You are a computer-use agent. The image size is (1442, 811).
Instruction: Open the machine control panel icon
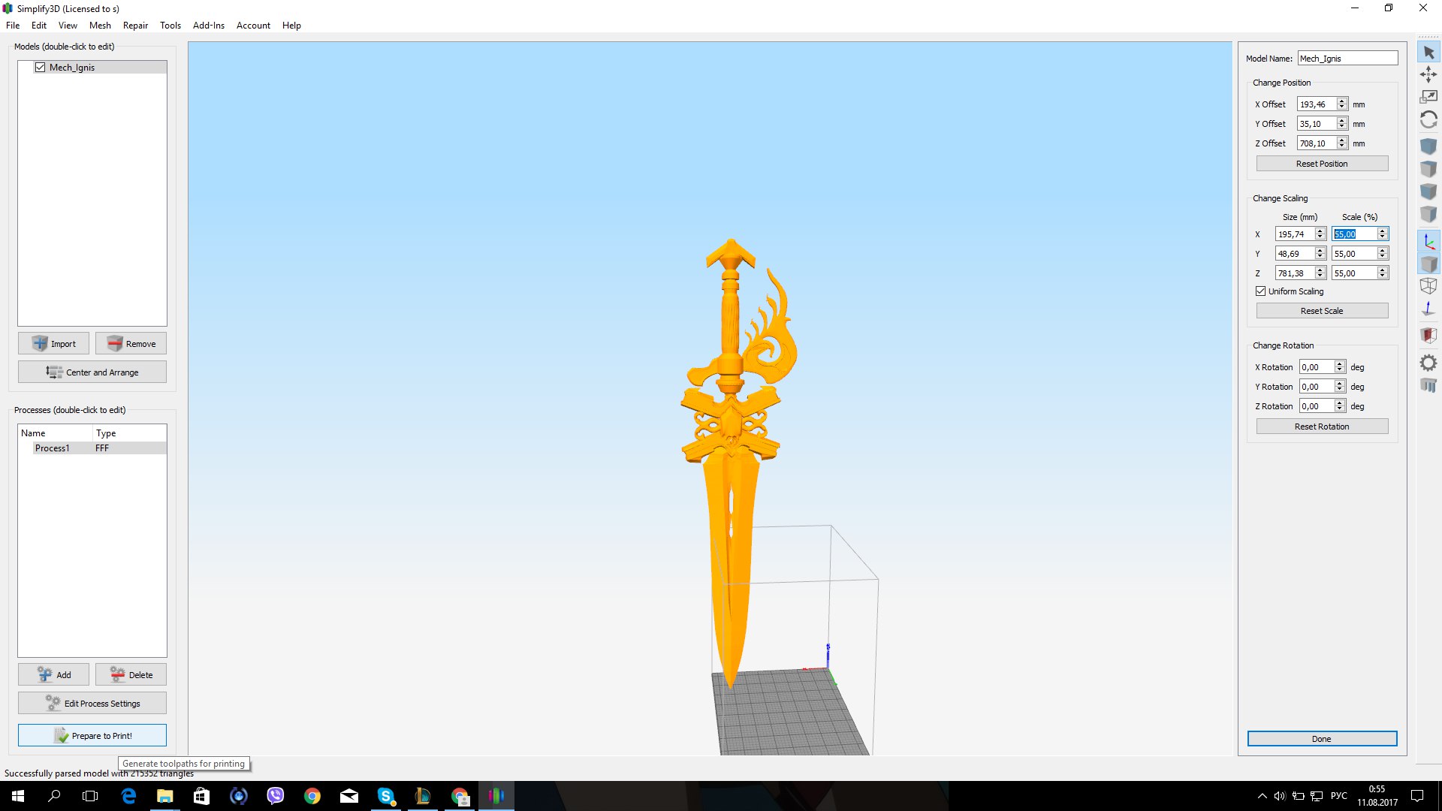(x=1428, y=385)
